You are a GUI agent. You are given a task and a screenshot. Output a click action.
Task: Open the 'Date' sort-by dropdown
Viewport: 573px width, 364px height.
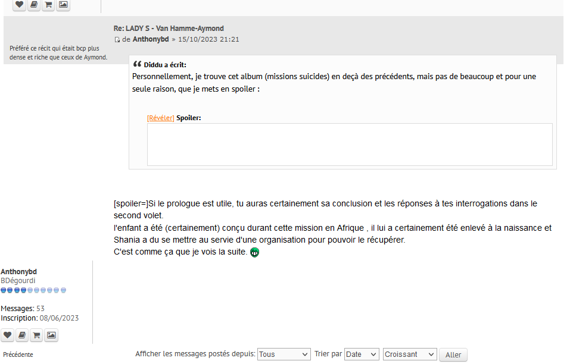(x=362, y=354)
